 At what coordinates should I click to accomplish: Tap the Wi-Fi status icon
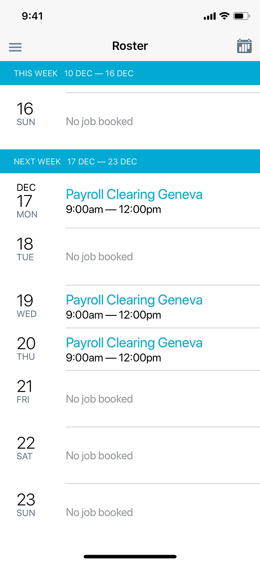pyautogui.click(x=225, y=16)
